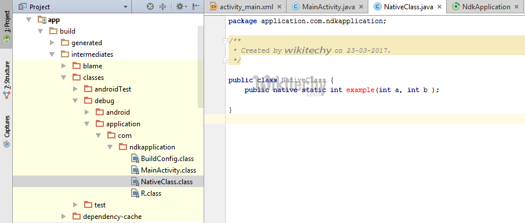This screenshot has width=525, height=223.
Task: Click the test folder icon
Action: click(88, 204)
